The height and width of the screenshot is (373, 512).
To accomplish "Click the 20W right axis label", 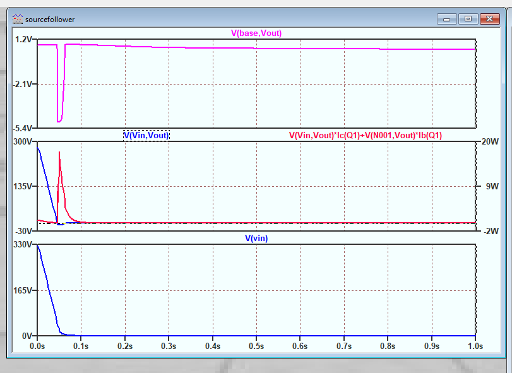I will [x=490, y=141].
